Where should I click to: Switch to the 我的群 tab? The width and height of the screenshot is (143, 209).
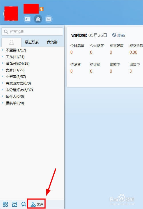click(x=52, y=42)
